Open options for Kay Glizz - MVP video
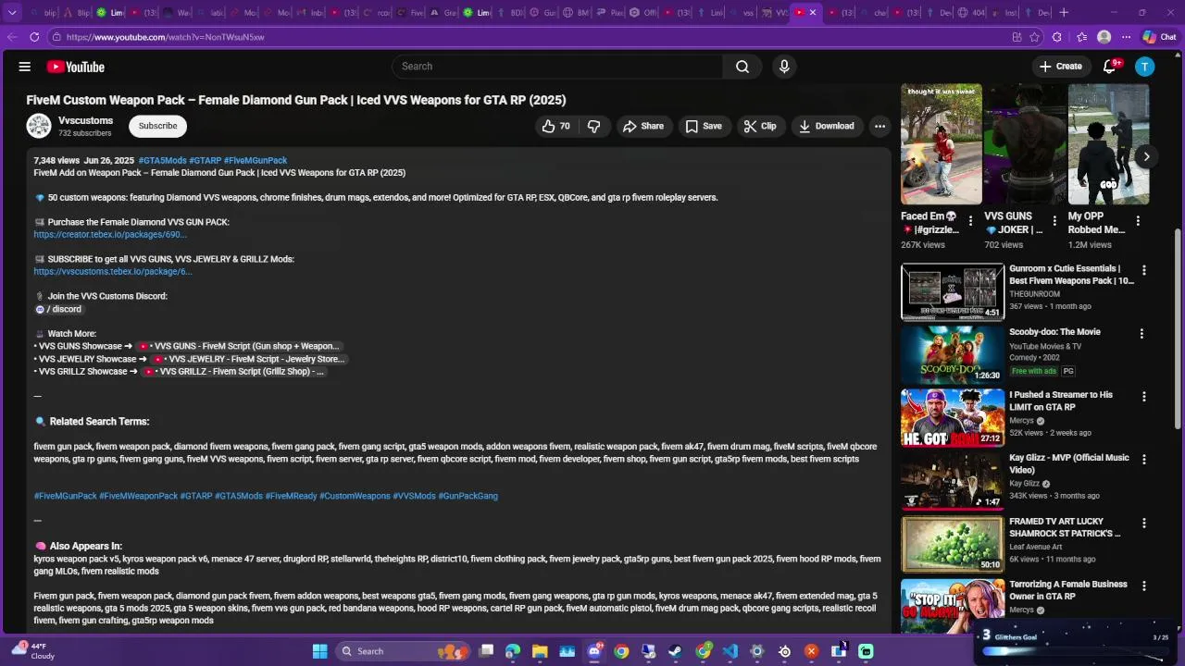Viewport: 1185px width, 666px height. [1143, 459]
